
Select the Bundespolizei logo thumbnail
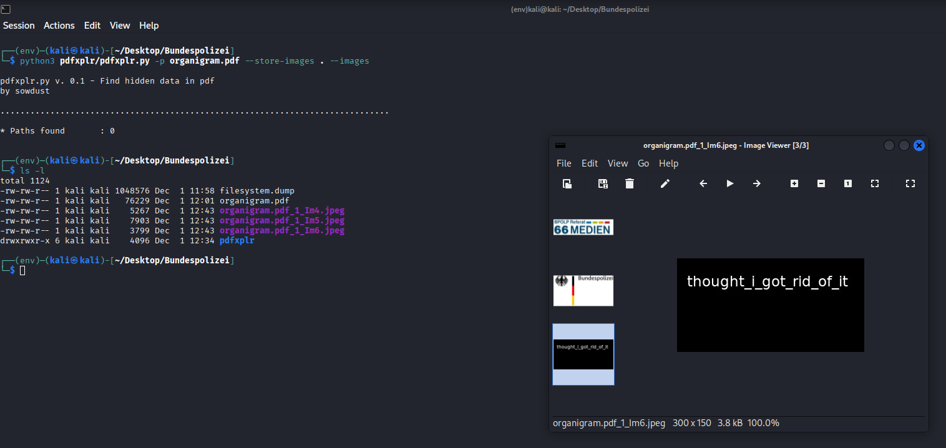click(x=583, y=290)
